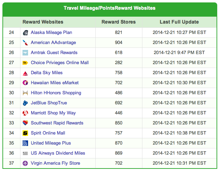Select the store count 869 cell
The image size is (220, 173).
(118, 153)
